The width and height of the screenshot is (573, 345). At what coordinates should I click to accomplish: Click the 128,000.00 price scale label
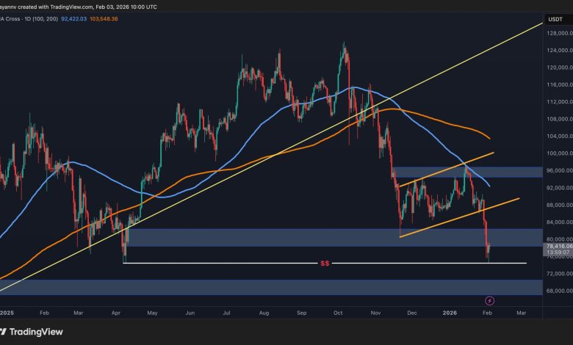555,33
